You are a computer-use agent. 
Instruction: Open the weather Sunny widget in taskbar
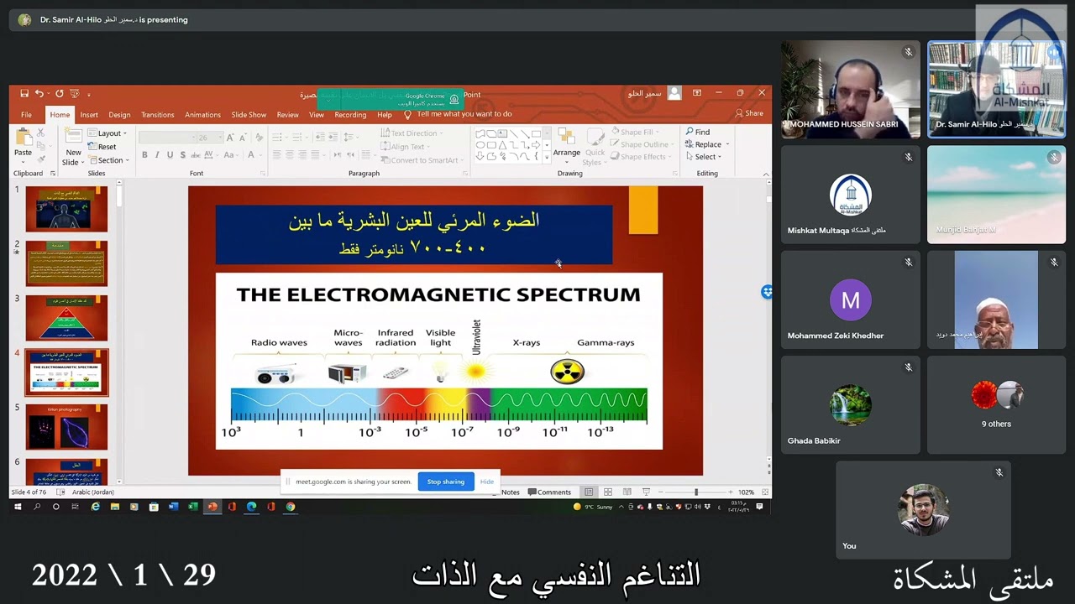(593, 507)
